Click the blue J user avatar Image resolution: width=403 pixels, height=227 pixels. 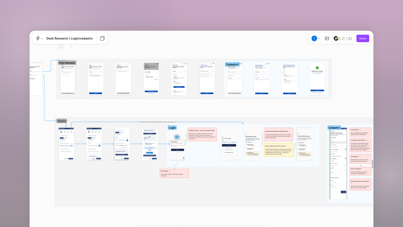pos(314,38)
